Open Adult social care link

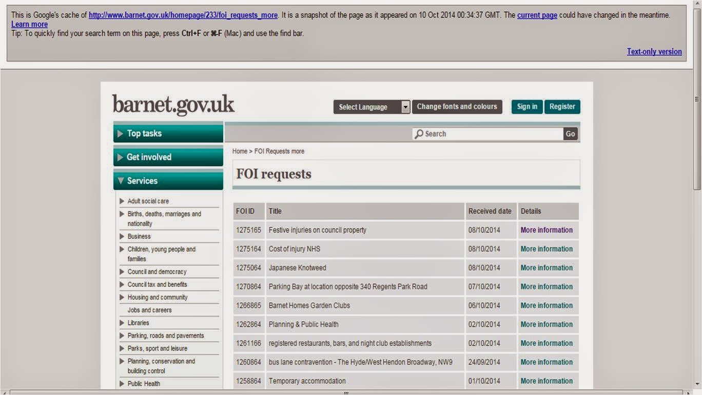[148, 201]
